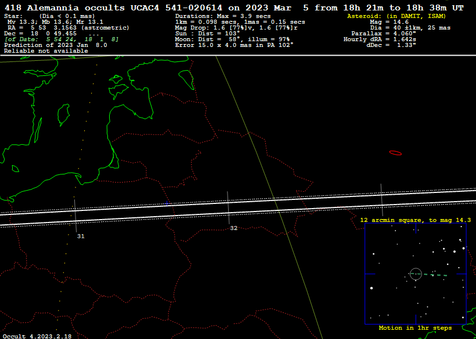Click the 'Mag Drop: 1.6 [77%]v' line
476x339 pixels.
[x=236, y=28]
